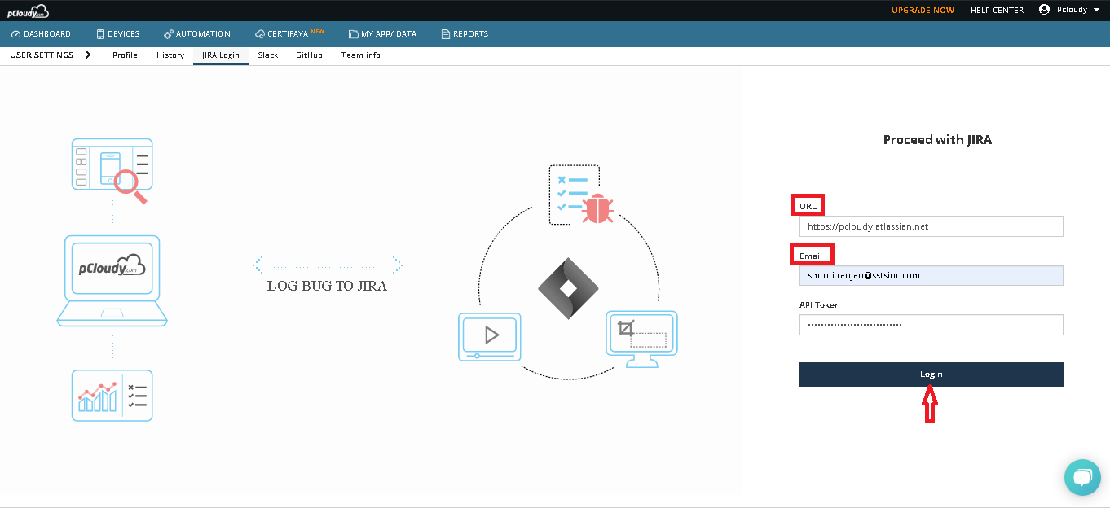Click the 'Proceed with JIRA' heading
Screen dimensions: 1110x508
(937, 139)
